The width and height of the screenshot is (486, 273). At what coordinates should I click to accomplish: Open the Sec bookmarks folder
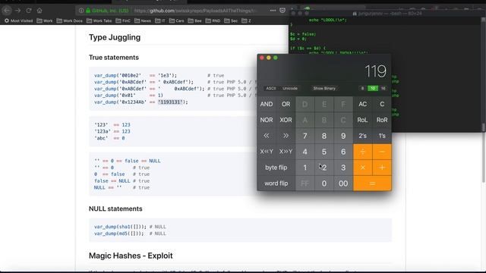[231, 20]
